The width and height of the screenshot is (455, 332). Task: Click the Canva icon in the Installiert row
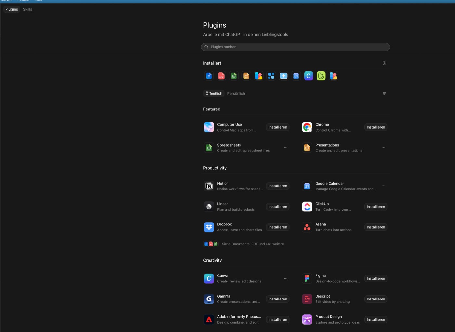(x=308, y=76)
